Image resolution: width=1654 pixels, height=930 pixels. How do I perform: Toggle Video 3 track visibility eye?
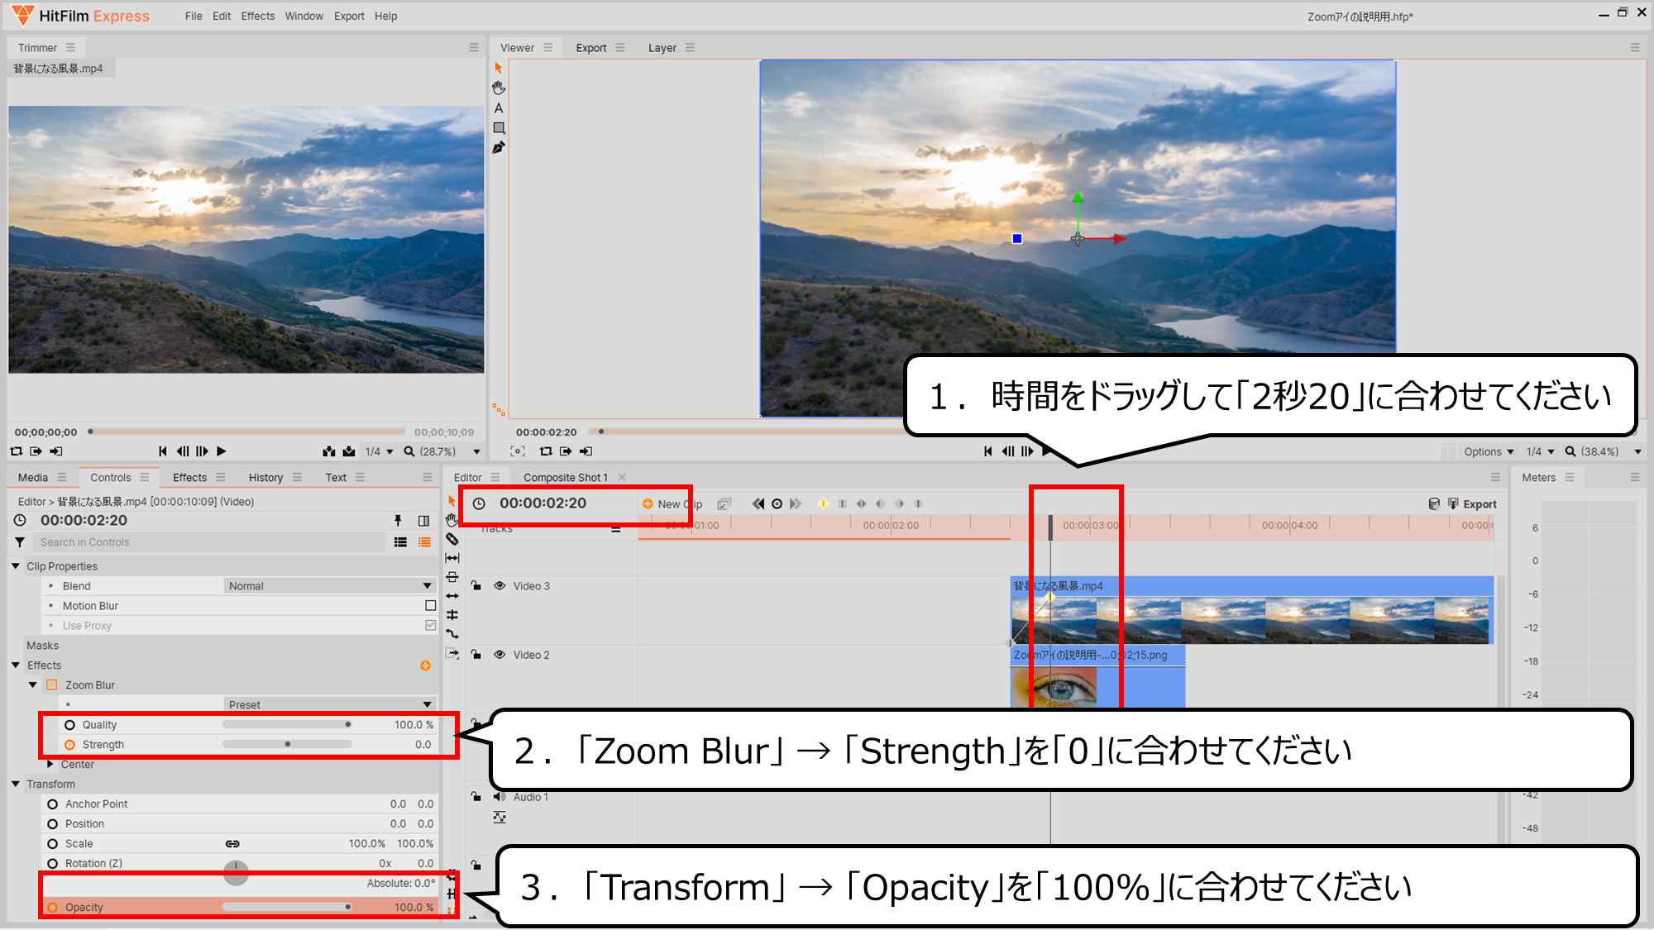click(x=500, y=586)
